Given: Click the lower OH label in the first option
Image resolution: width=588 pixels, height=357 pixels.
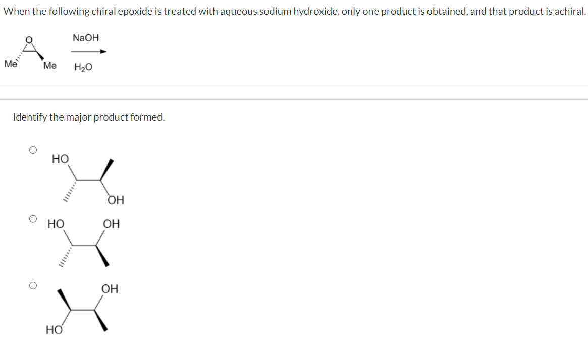Looking at the screenshot, I should click(x=116, y=200).
